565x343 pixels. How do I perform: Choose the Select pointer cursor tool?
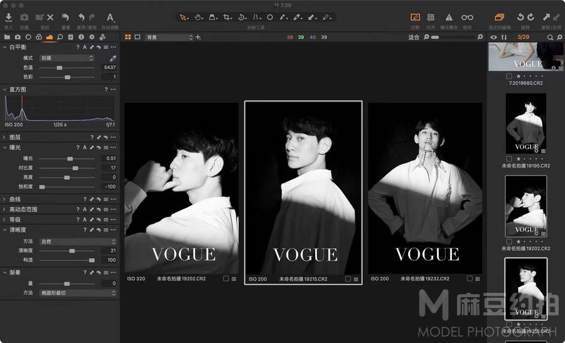pos(183,18)
